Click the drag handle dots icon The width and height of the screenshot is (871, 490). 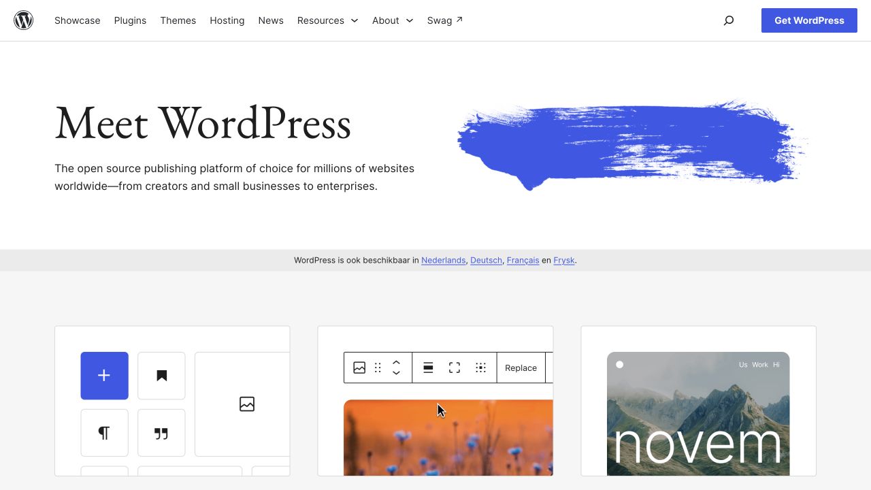(x=378, y=368)
